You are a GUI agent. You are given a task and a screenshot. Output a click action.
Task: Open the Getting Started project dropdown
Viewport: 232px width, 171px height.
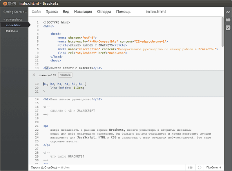coord(15,12)
